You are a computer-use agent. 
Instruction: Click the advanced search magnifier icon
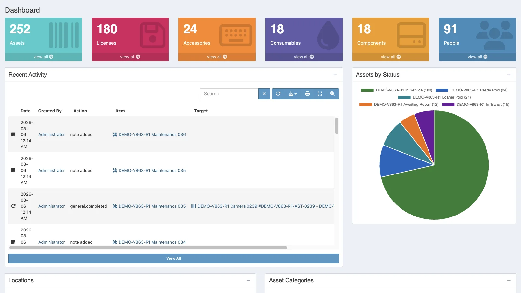click(332, 94)
